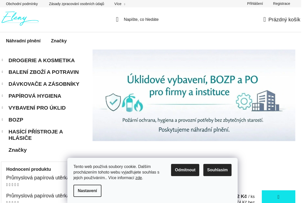Click into the search field 'Napište, co hledáte'

coord(141,20)
